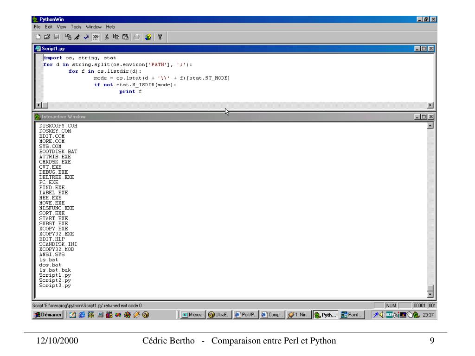Click 'dos.bat' in the output list
Image resolution: width=475 pixels, height=356 pixels.
tap(50, 265)
